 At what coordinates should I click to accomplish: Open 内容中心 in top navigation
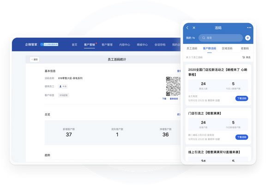125,45
